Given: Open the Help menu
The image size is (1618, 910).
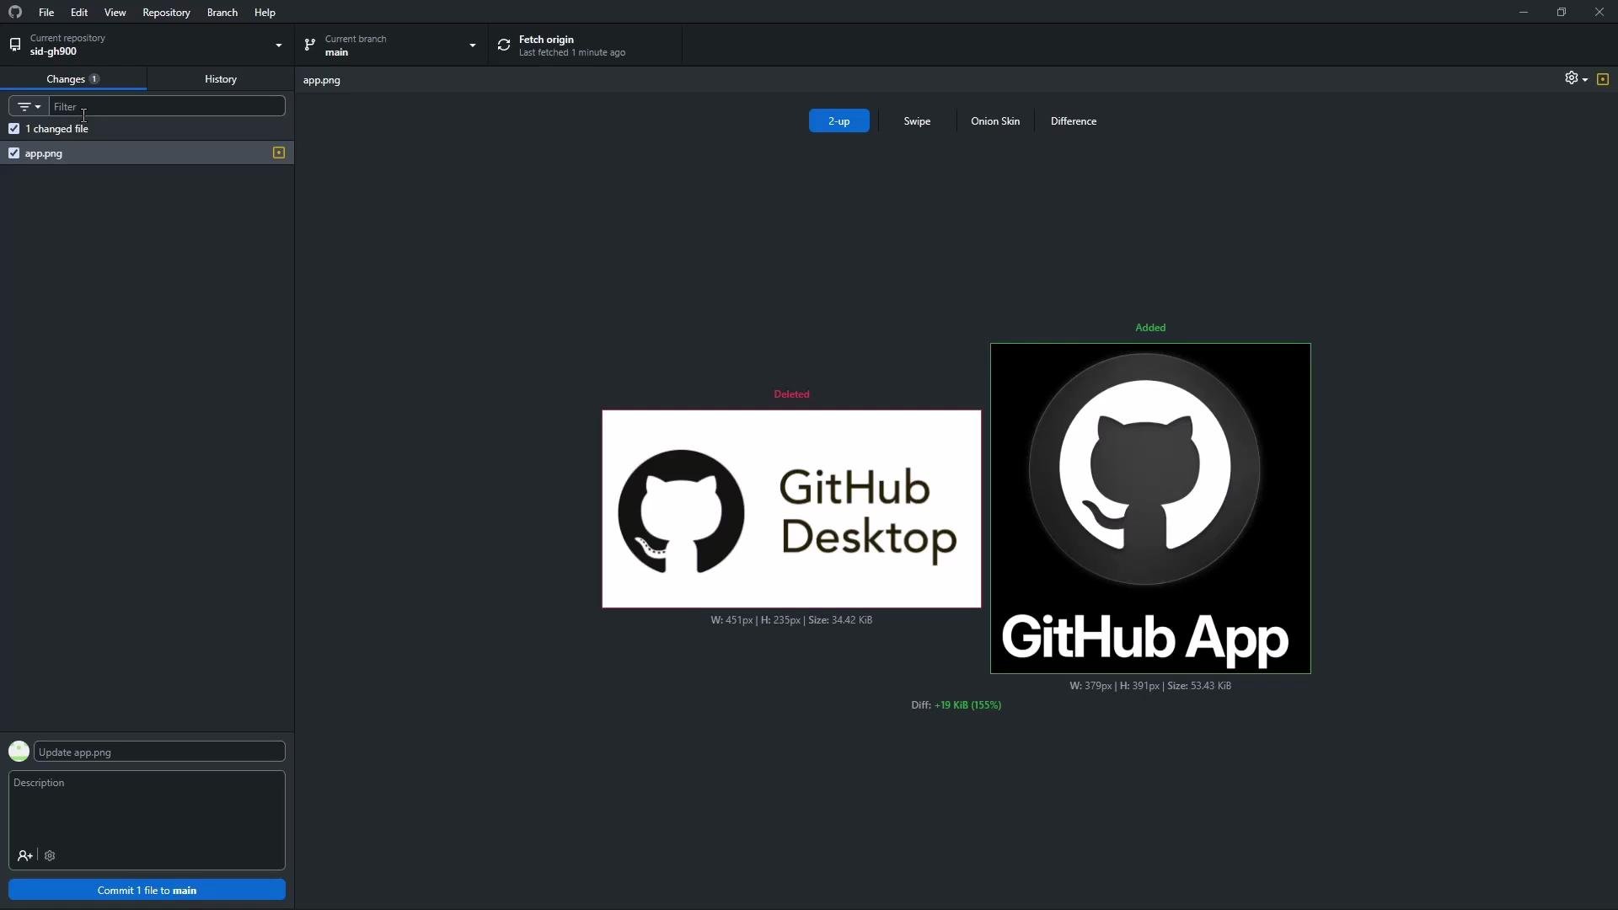Looking at the screenshot, I should (265, 12).
